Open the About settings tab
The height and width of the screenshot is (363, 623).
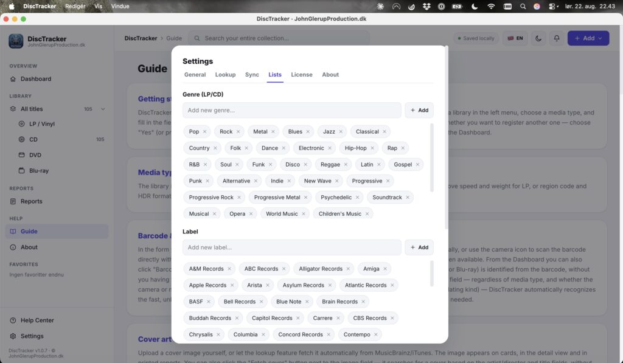pos(330,75)
